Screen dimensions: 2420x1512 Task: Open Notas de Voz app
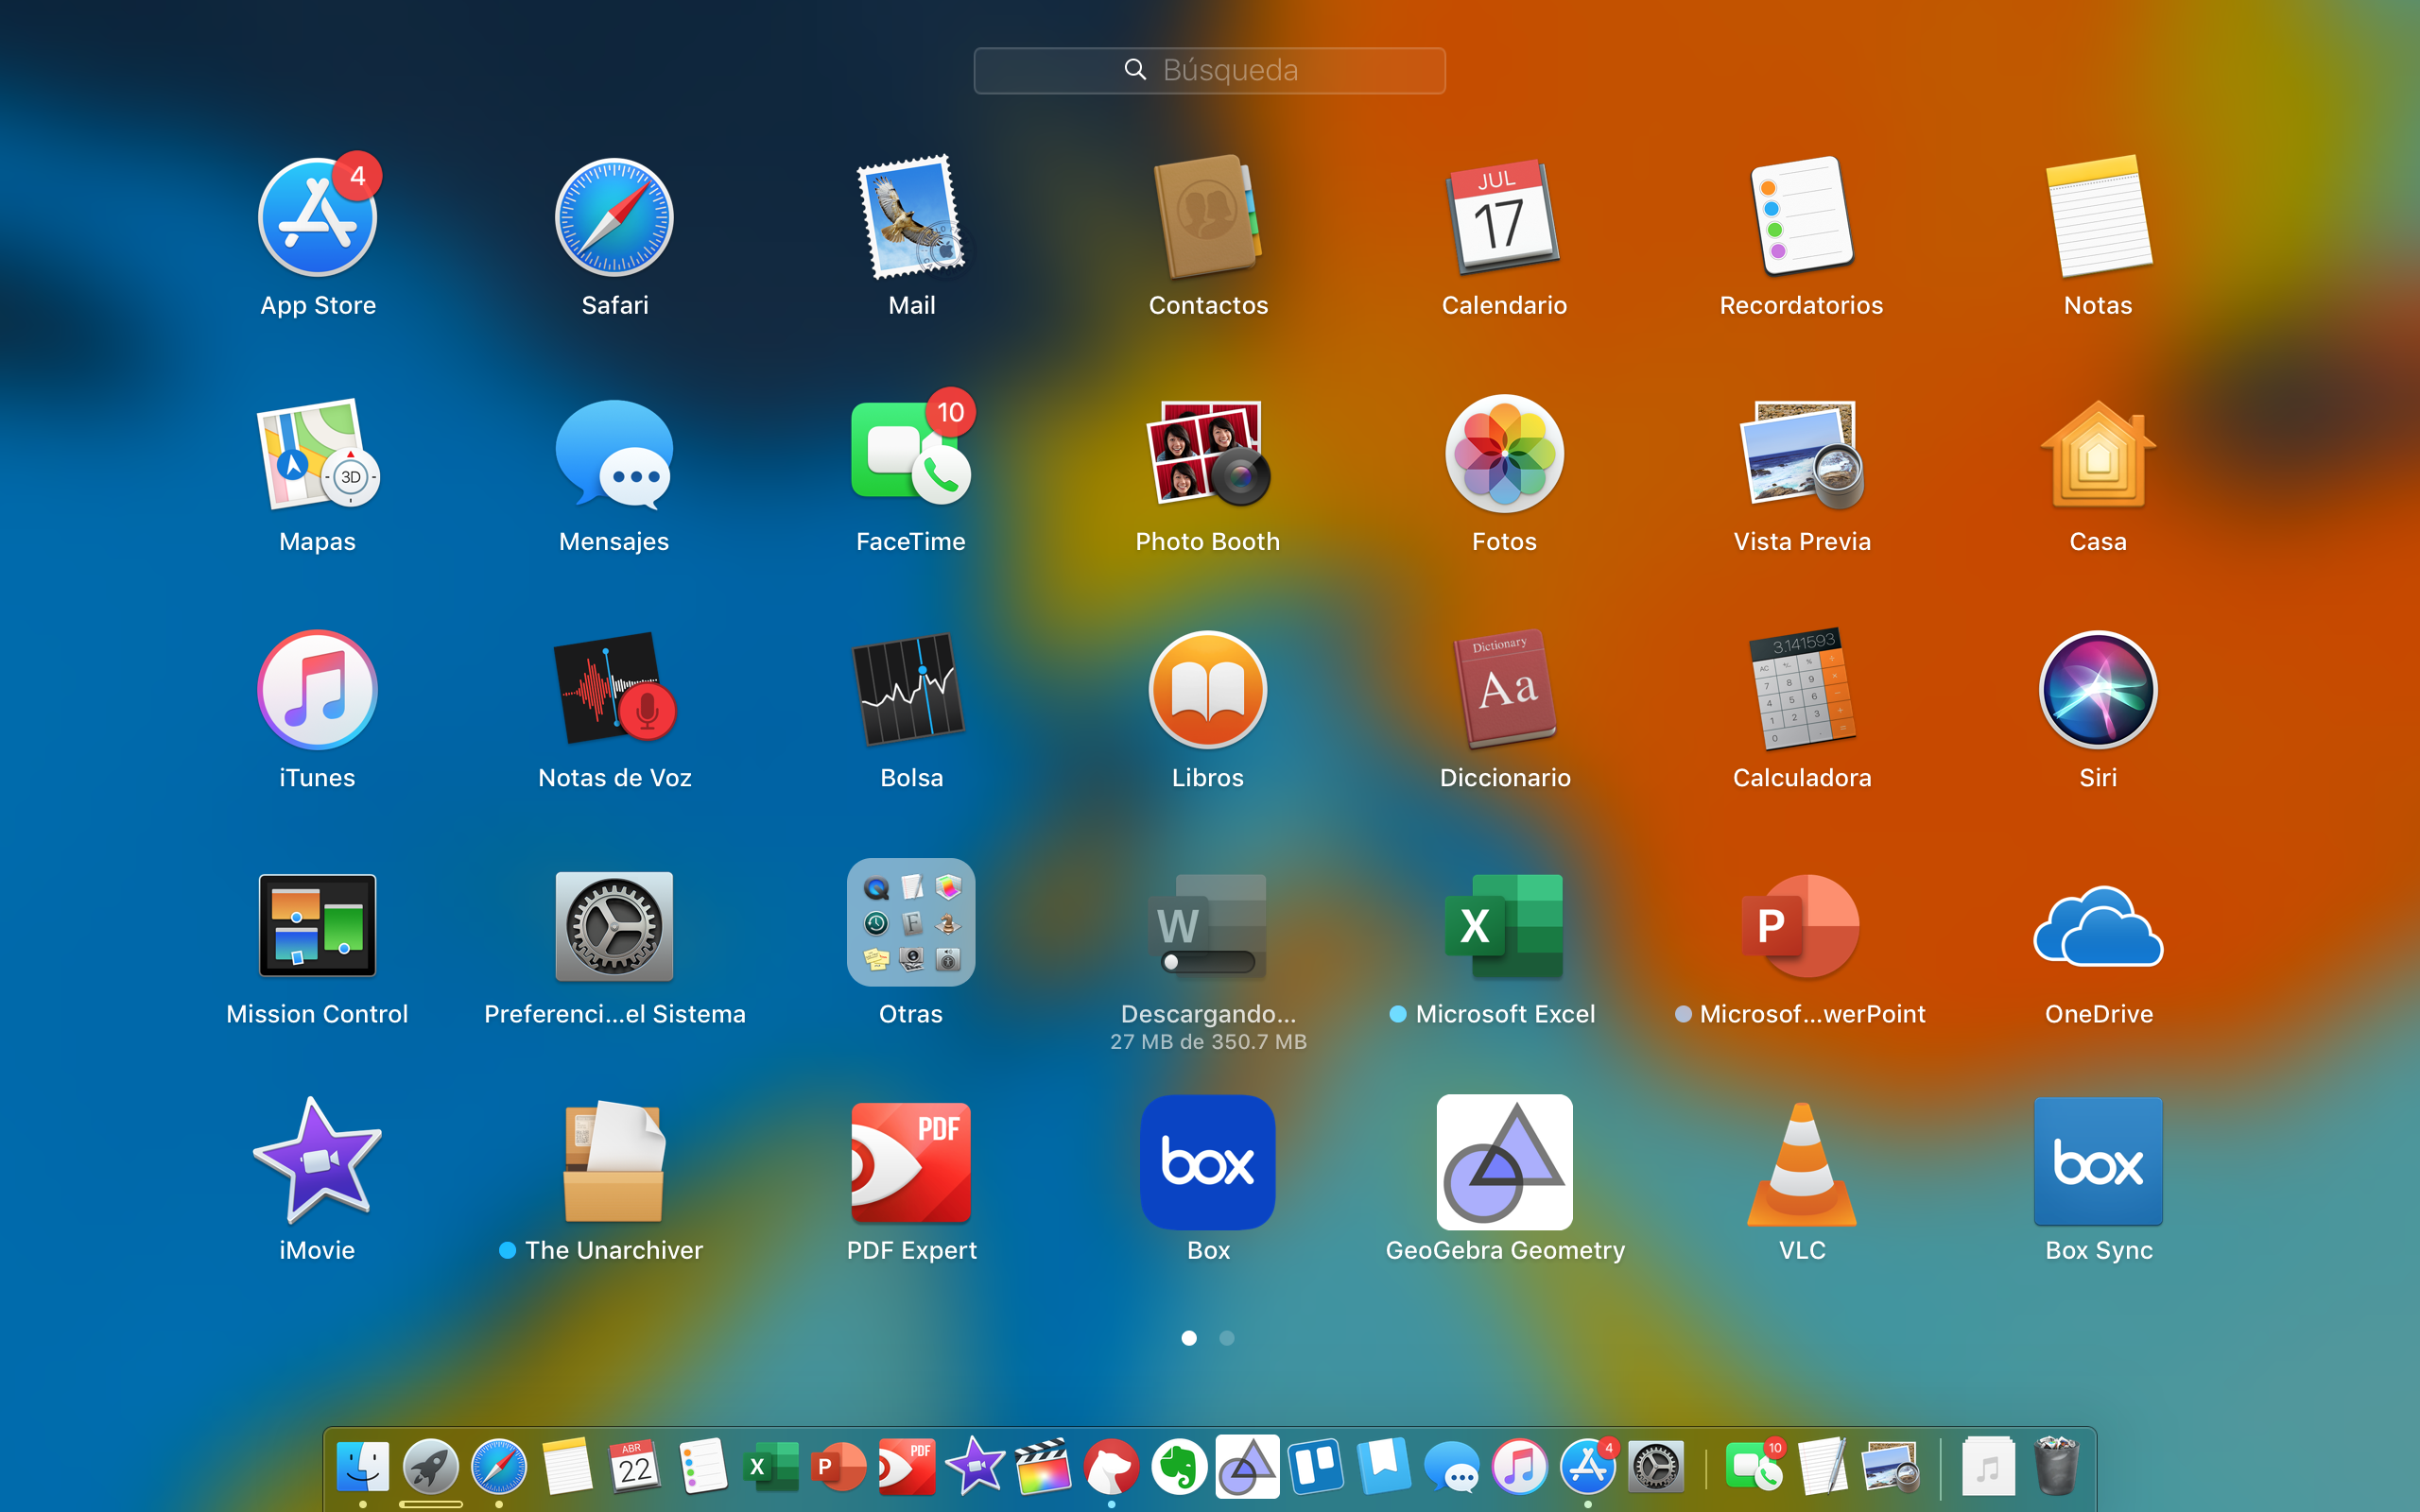coord(614,690)
